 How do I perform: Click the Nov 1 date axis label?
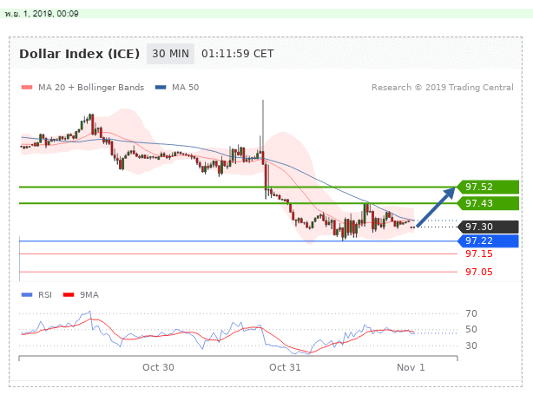coord(411,367)
